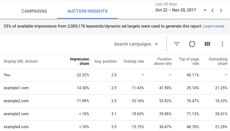Viewport: 230px width, 131px height.
Task: Open the Search campaigns dropdown
Action: pyautogui.click(x=136, y=44)
